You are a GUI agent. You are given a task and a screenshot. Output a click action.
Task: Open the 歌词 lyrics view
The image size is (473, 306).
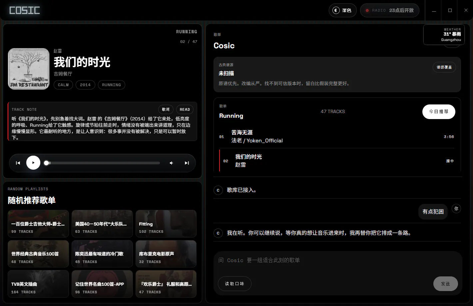[x=166, y=109]
